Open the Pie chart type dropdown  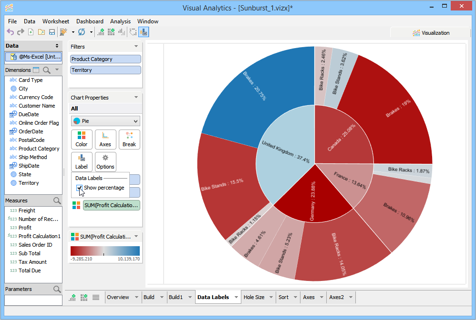(105, 121)
